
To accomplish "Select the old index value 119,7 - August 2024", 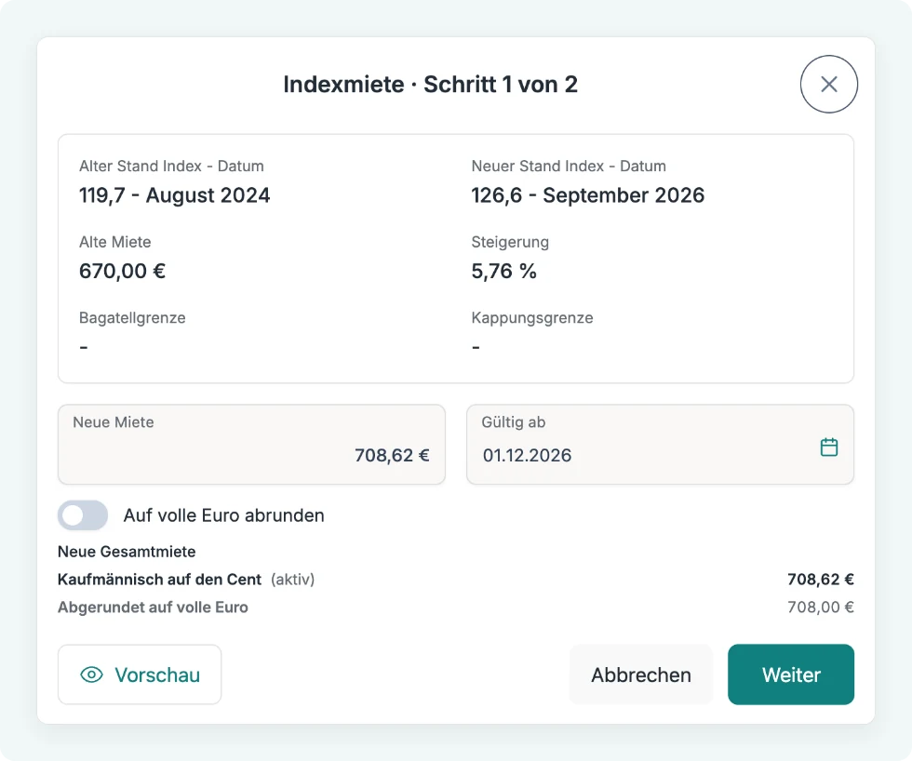I will [175, 195].
